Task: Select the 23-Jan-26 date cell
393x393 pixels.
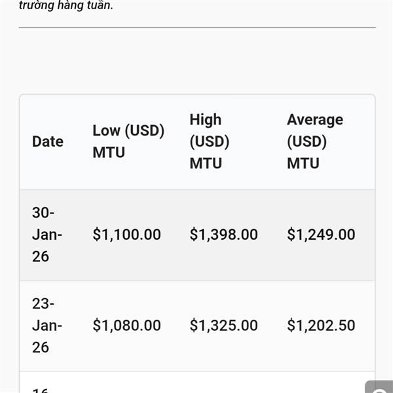Action: (47, 326)
